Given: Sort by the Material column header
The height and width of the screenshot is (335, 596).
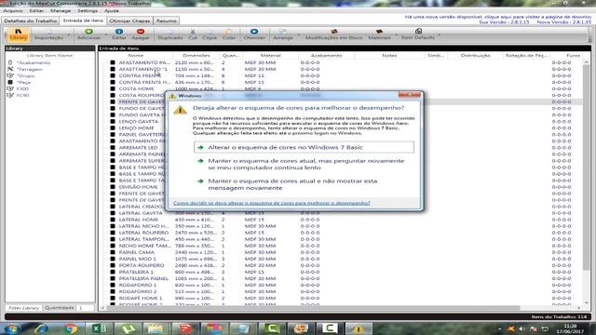Looking at the screenshot, I should [x=270, y=56].
